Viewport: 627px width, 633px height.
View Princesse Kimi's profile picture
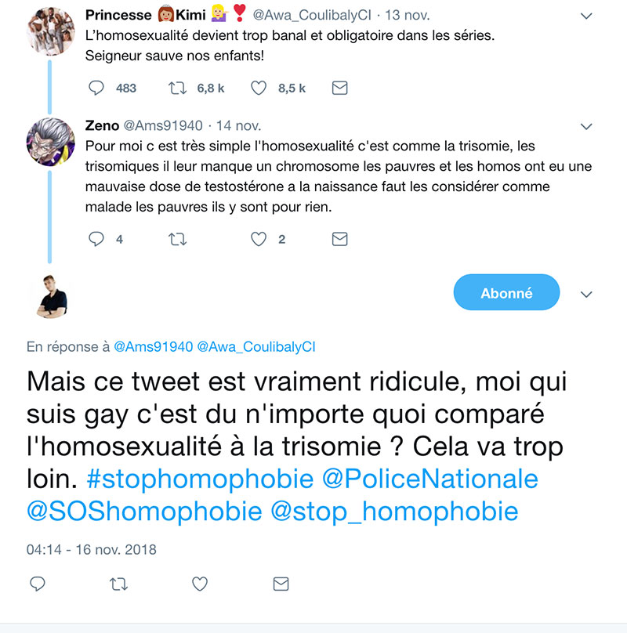[x=51, y=31]
